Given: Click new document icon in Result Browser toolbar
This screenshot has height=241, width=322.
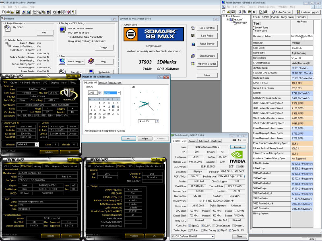Looking at the screenshot, I should (x=224, y=12).
